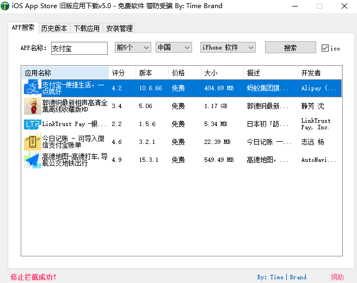Click version 10.6.66 cell
The image size is (357, 283).
(x=151, y=88)
